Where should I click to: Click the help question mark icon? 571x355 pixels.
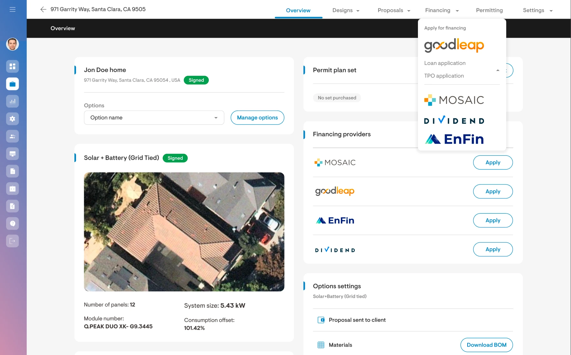(13, 223)
